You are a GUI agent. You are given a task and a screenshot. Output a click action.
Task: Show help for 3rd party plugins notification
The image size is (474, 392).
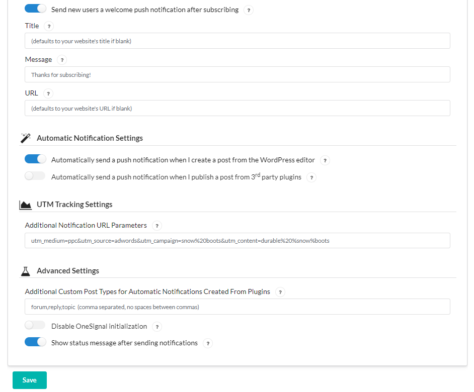[x=311, y=177]
